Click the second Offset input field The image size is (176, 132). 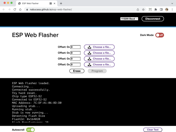76,53
